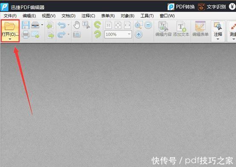
Task: Open the Edit (编辑) menu
Action: tap(29, 16)
